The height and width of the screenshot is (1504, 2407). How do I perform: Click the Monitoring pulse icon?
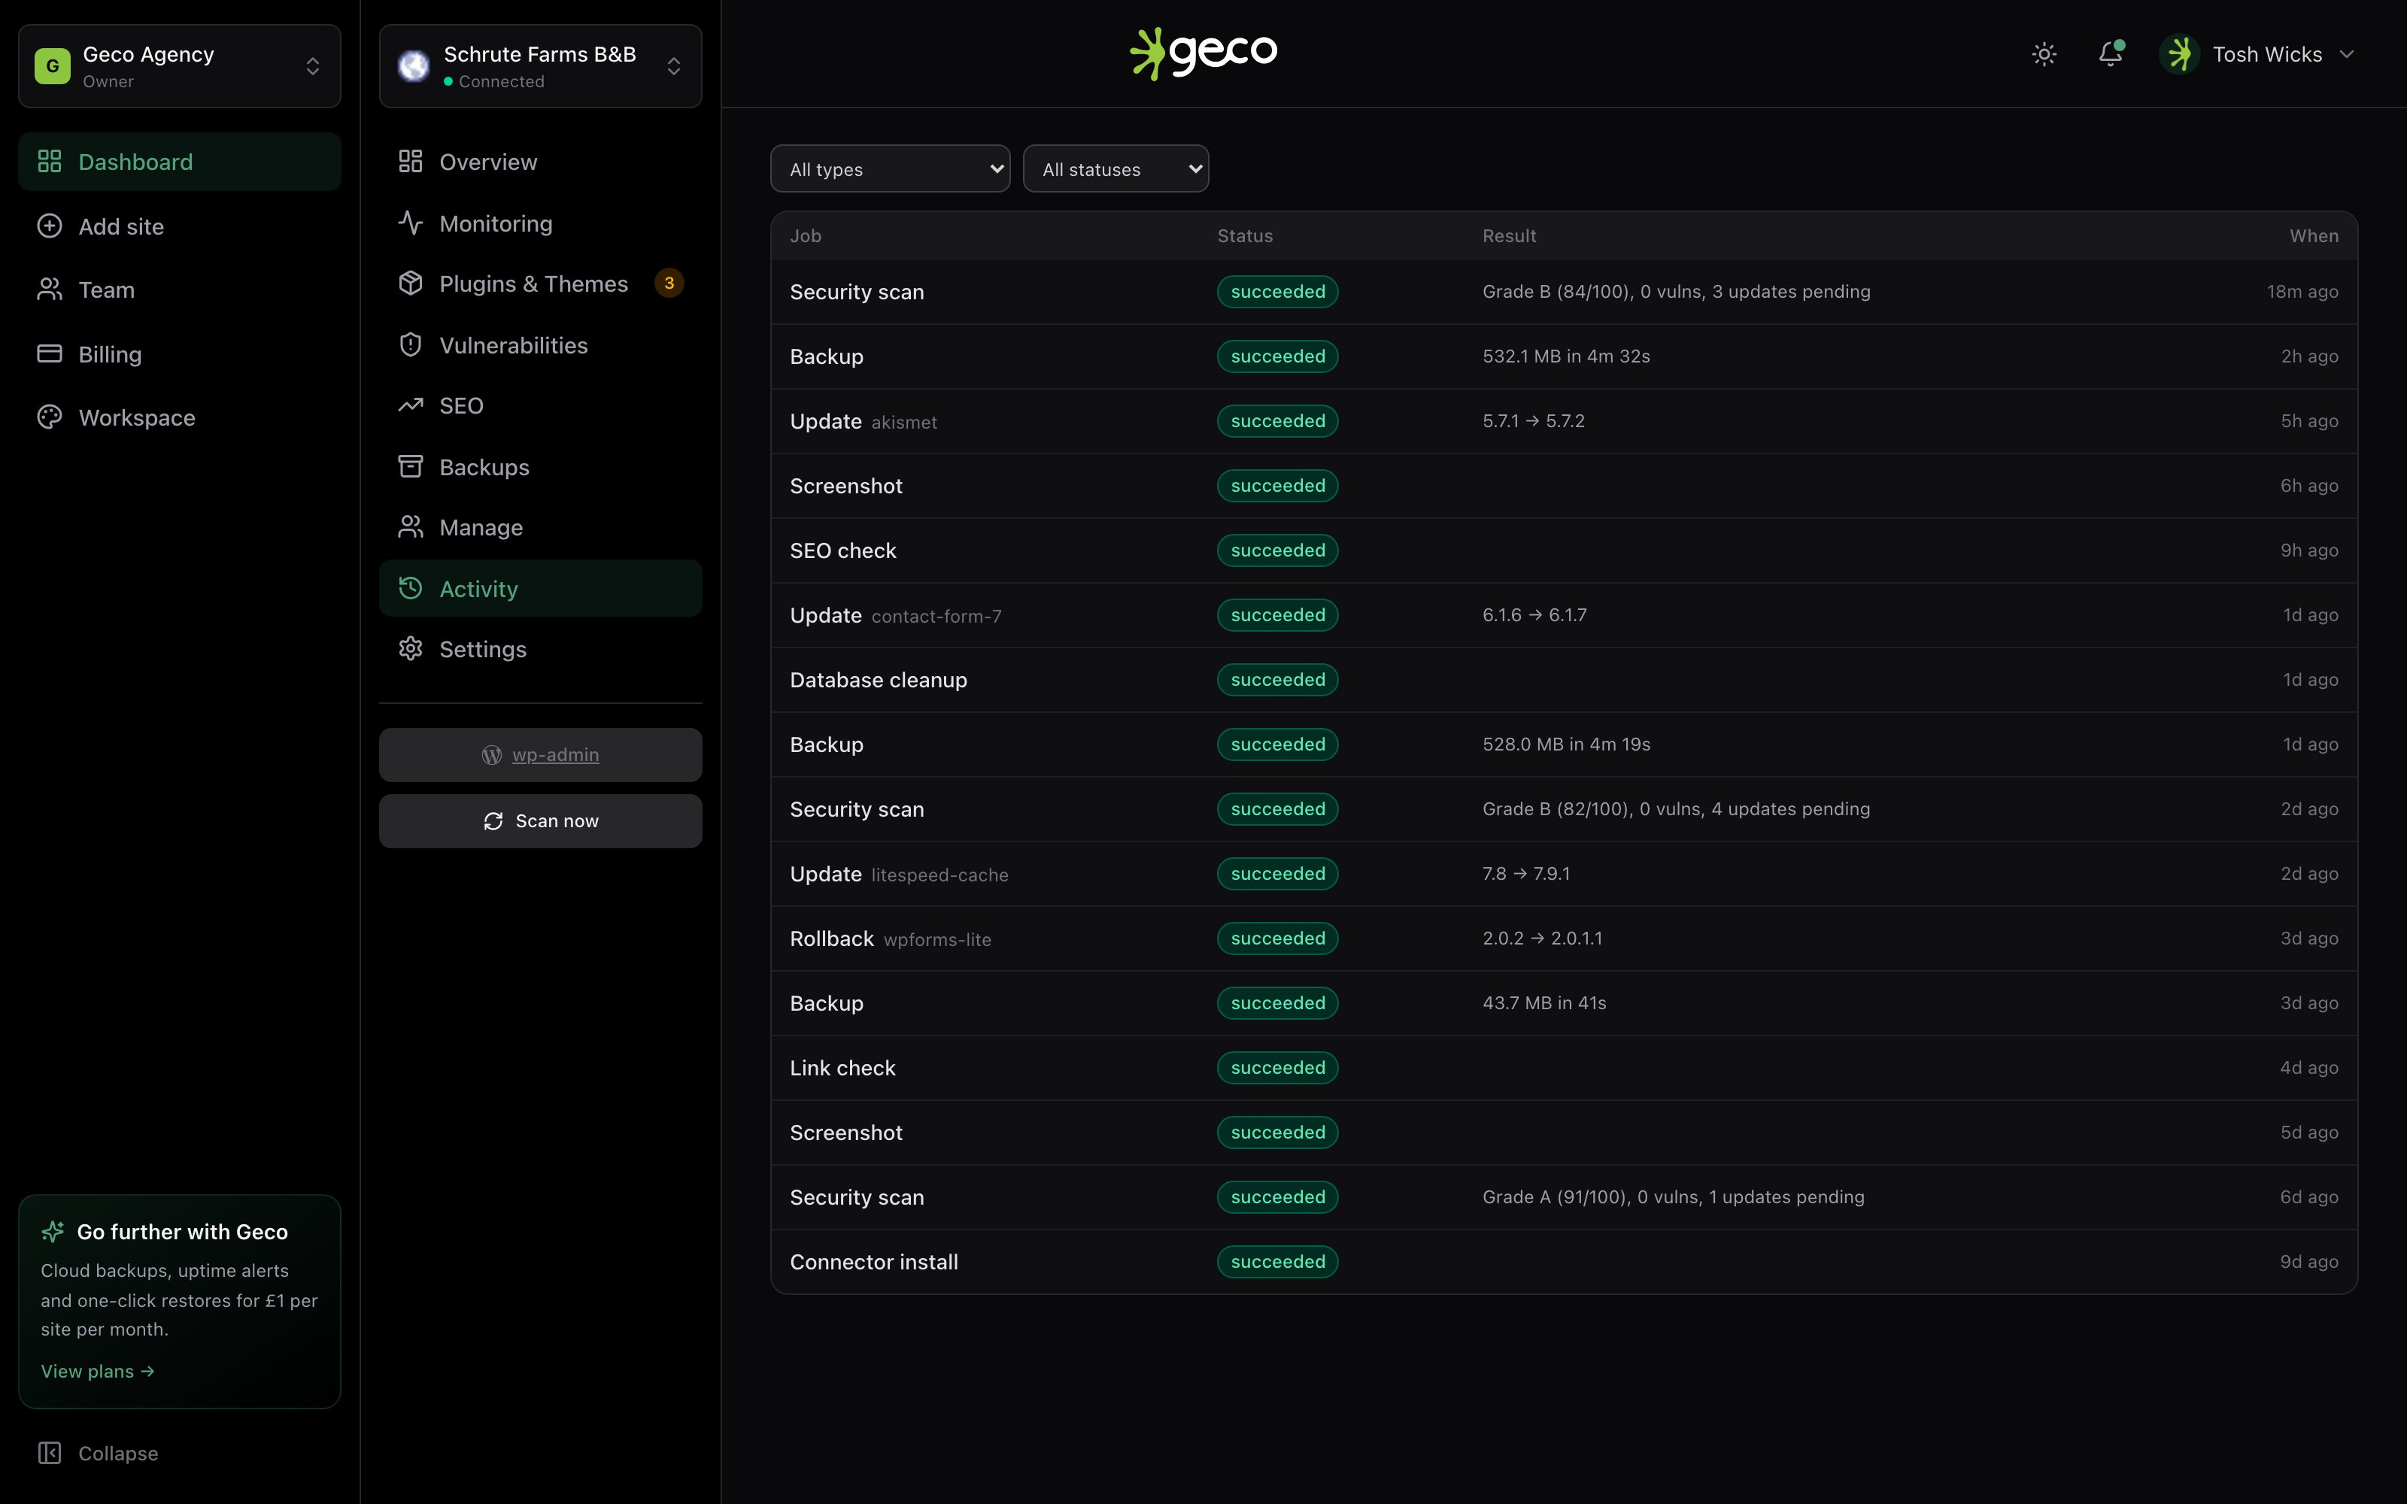(x=411, y=223)
